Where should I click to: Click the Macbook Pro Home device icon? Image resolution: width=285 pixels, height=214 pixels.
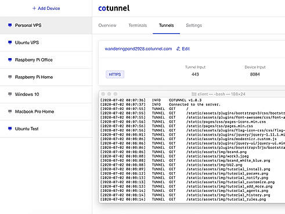coord(10,112)
